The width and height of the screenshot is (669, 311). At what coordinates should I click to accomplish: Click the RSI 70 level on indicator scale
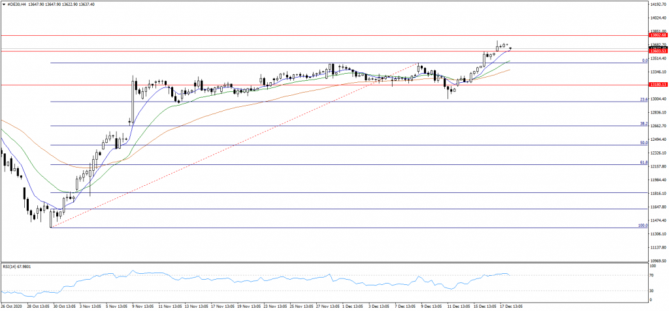click(x=652, y=276)
